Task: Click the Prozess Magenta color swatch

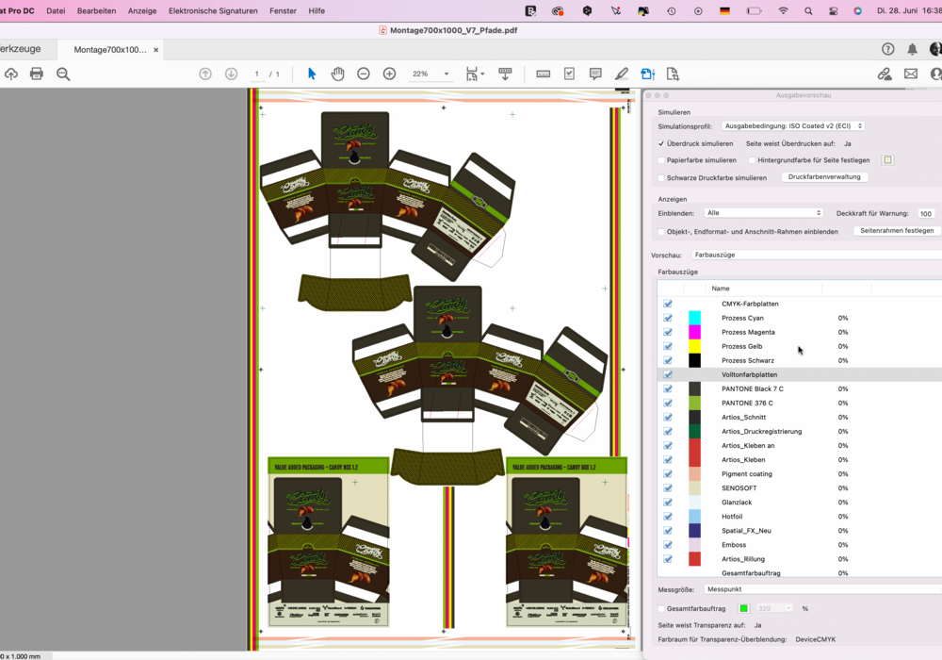Action: pyautogui.click(x=694, y=332)
